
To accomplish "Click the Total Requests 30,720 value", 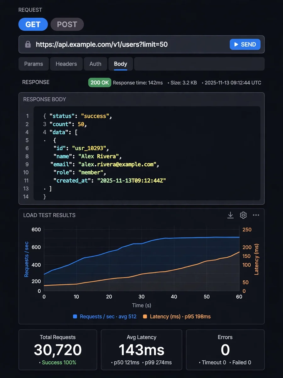I will pyautogui.click(x=58, y=350).
